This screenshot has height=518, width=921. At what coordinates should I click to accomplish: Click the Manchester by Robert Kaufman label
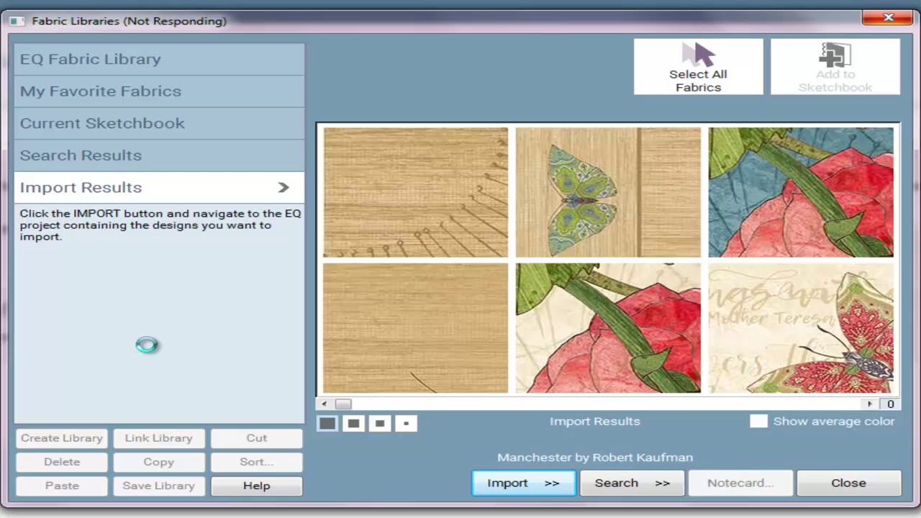[x=595, y=458]
